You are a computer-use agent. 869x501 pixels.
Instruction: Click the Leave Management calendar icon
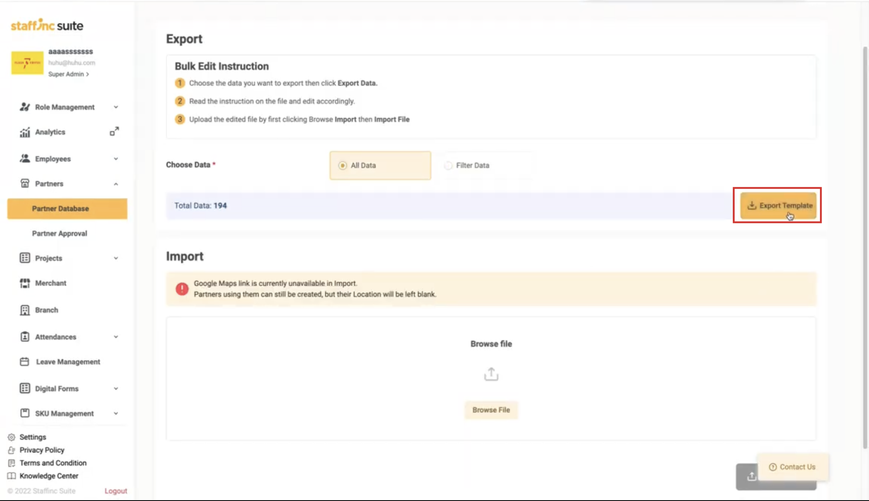[x=25, y=362]
